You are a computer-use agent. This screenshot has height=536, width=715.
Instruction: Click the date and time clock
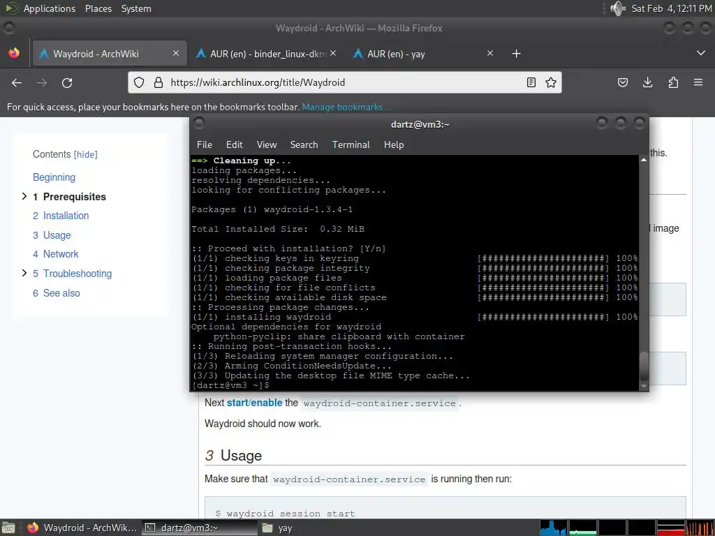(x=672, y=8)
